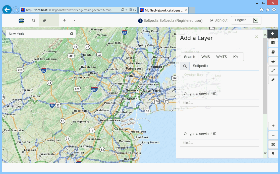Image resolution: width=280 pixels, height=174 pixels.
Task: Click the browser home icon
Action: click(x=262, y=9)
